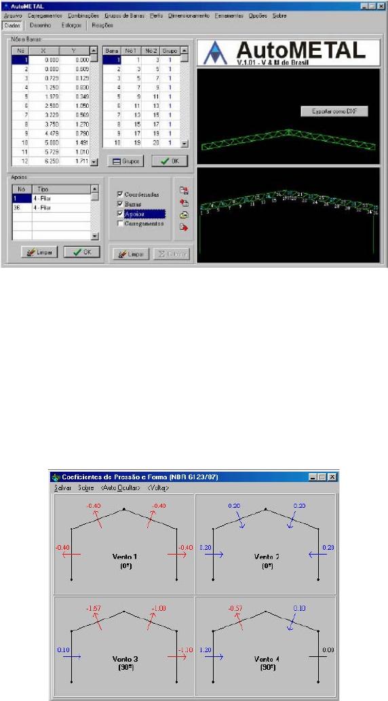Select node row with X value 1.250

pyautogui.click(x=51, y=88)
